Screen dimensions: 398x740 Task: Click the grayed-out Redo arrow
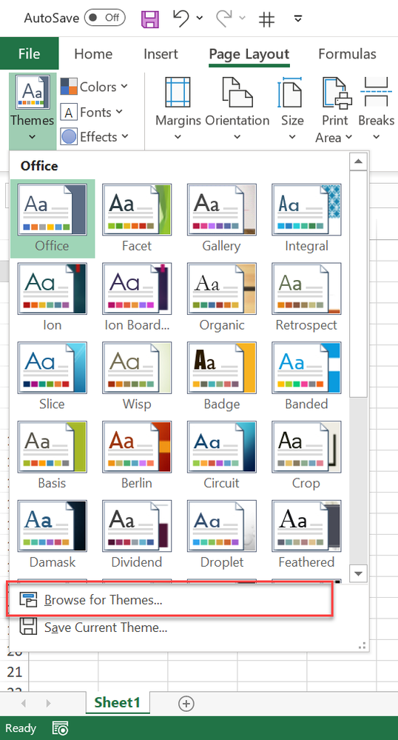click(223, 18)
